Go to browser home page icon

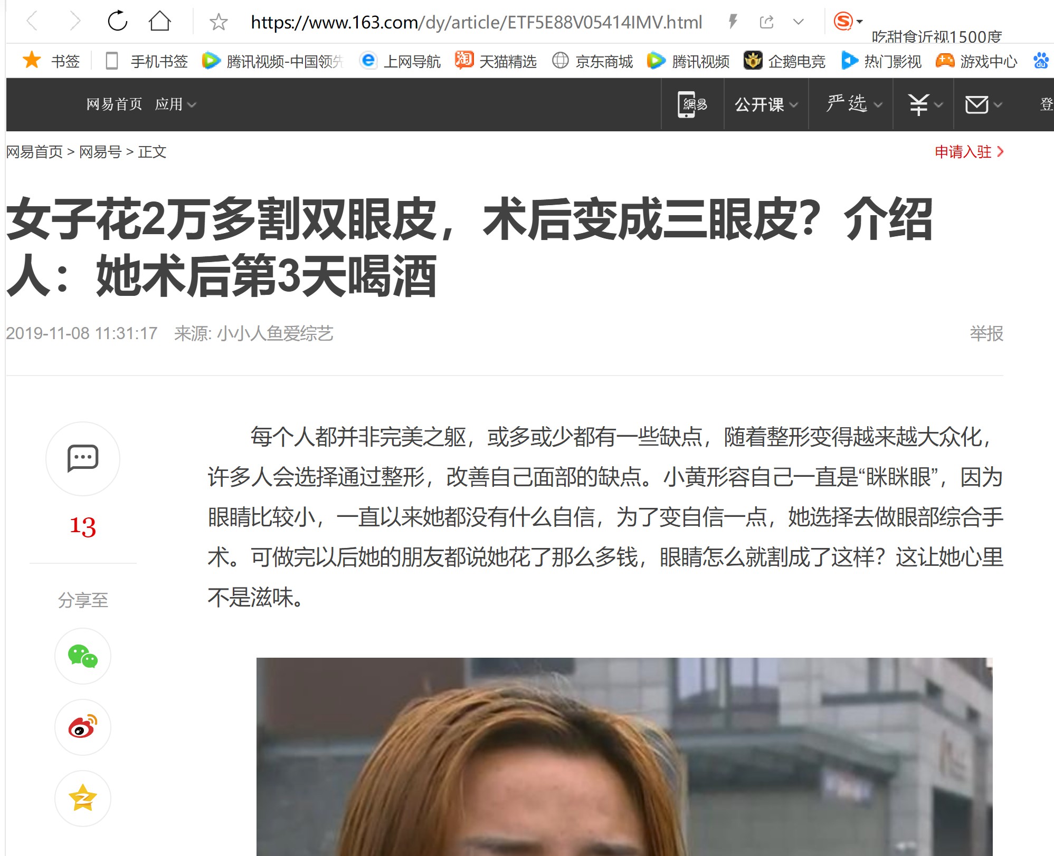click(x=160, y=22)
